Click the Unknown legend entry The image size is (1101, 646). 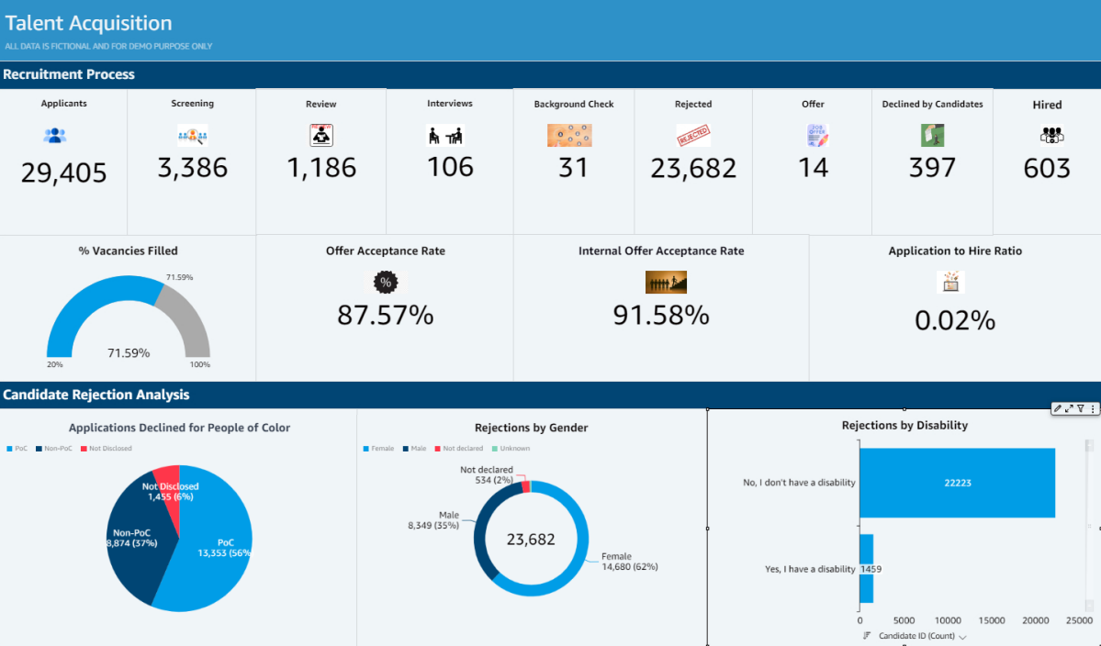coord(511,448)
